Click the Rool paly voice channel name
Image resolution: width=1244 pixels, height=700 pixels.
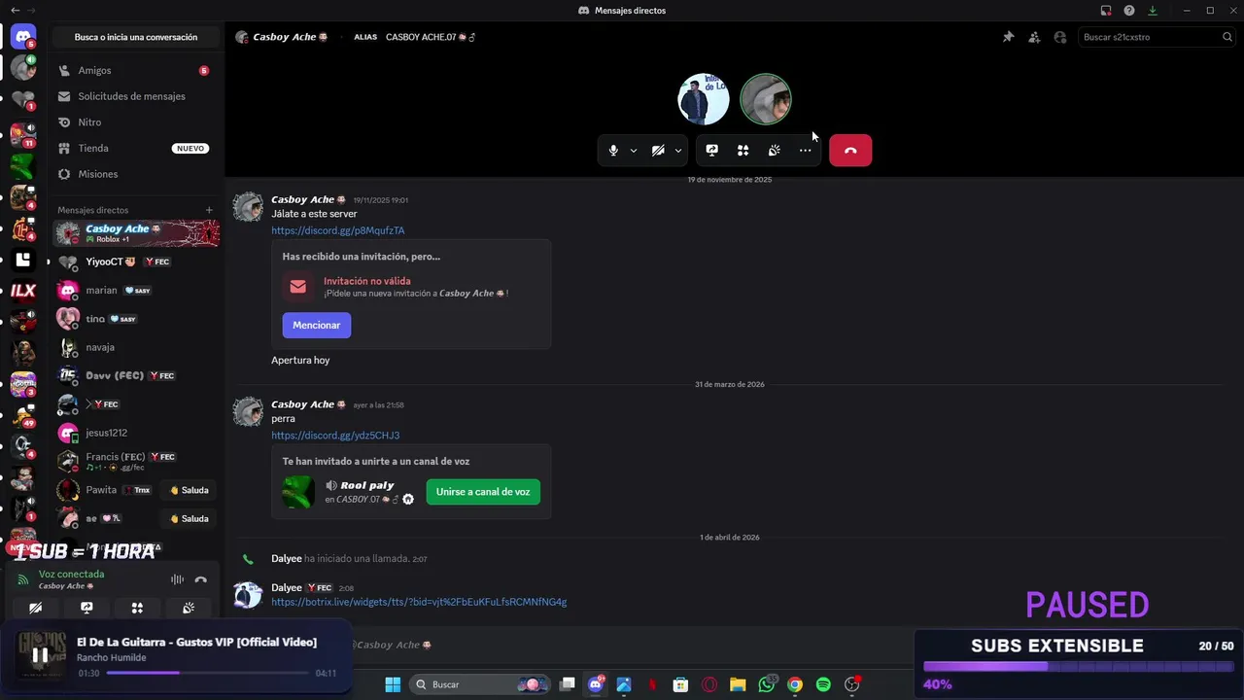tap(367, 485)
